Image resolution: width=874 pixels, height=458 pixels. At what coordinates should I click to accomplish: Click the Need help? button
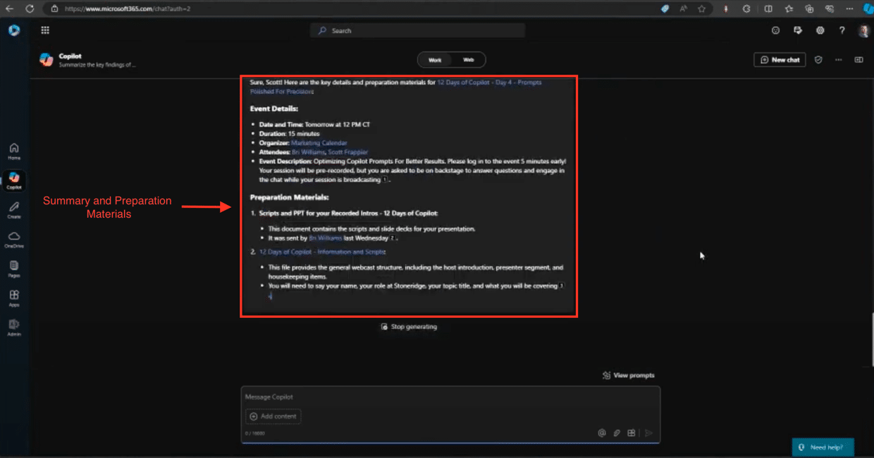[x=822, y=447]
